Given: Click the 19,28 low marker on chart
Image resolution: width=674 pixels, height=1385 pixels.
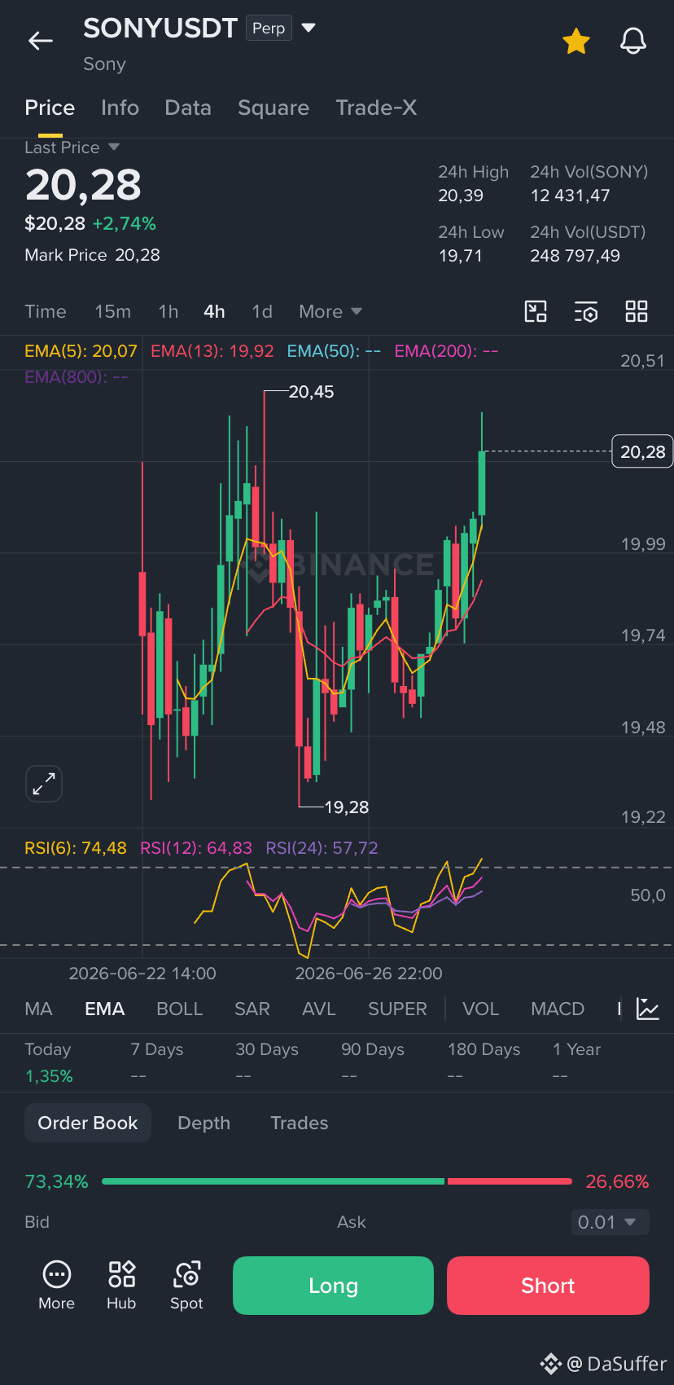Looking at the screenshot, I should coord(347,807).
